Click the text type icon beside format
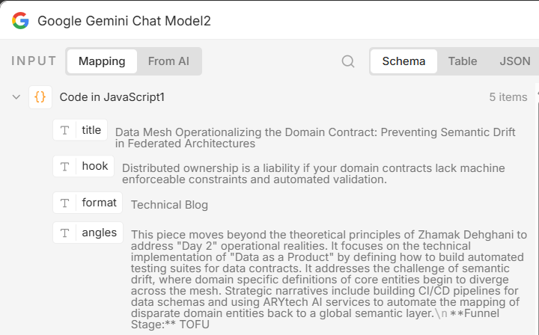539x335 pixels. click(65, 203)
